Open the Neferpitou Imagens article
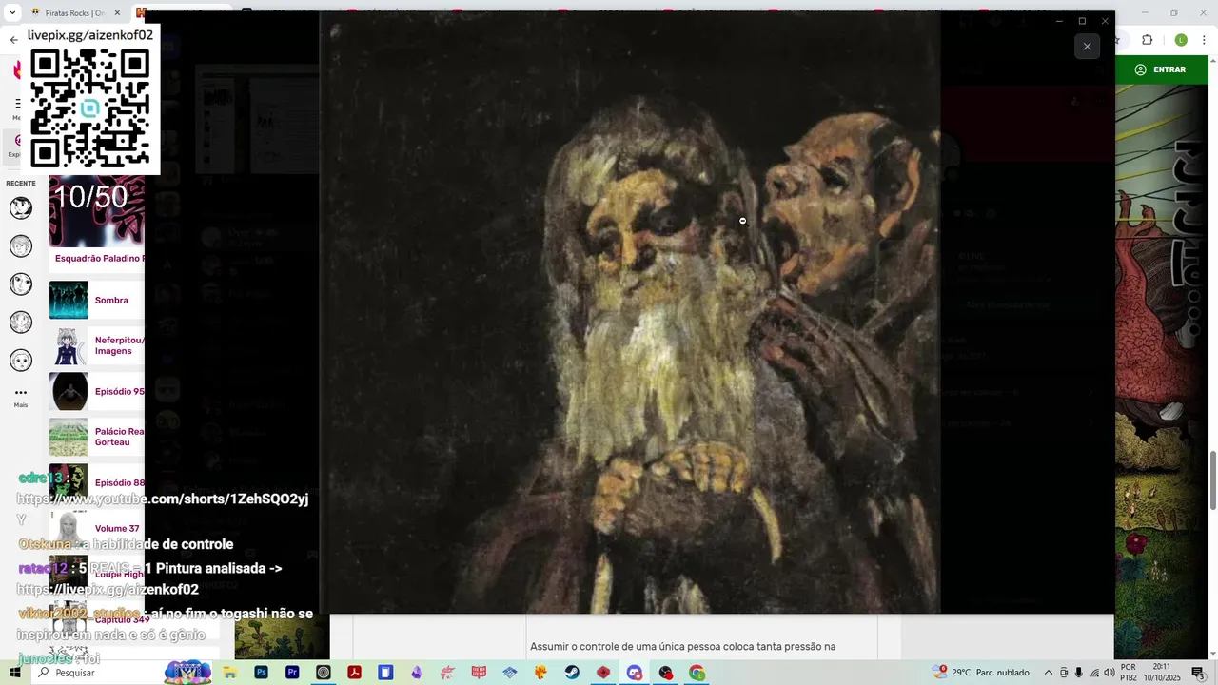This screenshot has width=1218, height=685. click(120, 345)
